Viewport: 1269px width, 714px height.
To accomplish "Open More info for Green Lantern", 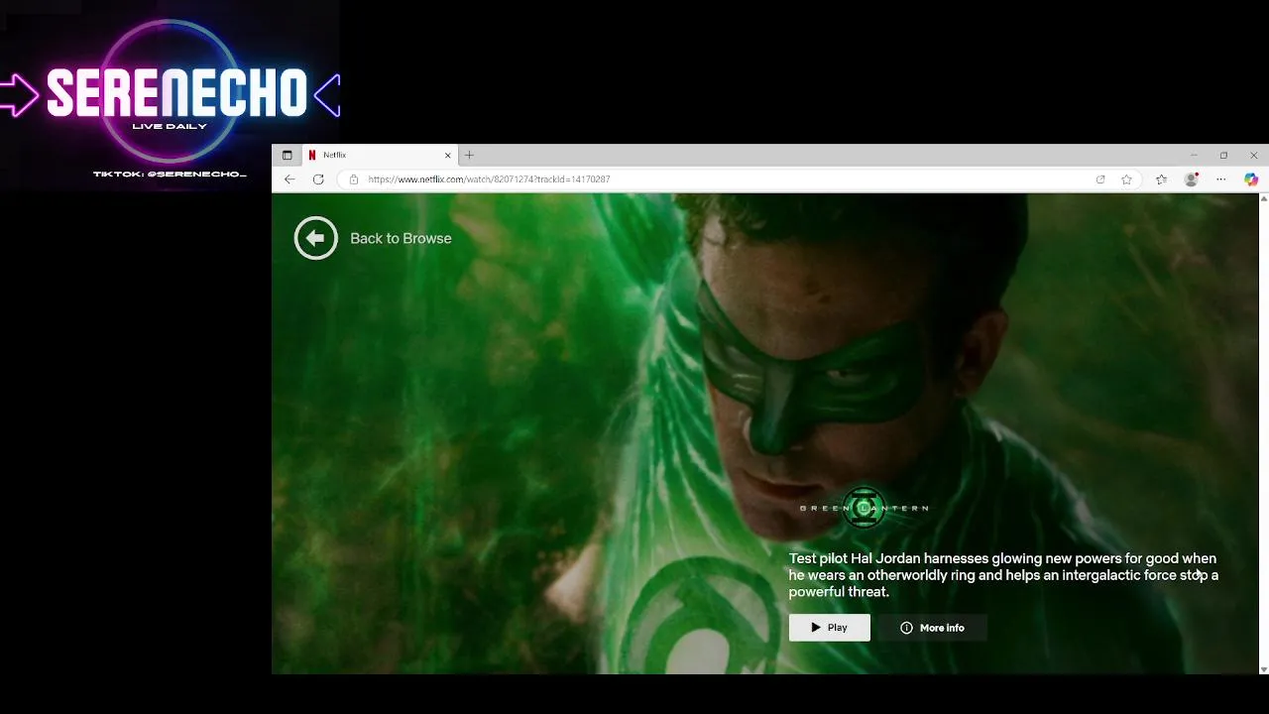I will click(932, 628).
